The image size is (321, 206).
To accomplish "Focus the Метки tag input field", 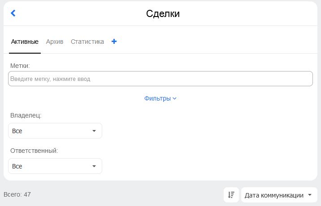I will click(x=160, y=79).
